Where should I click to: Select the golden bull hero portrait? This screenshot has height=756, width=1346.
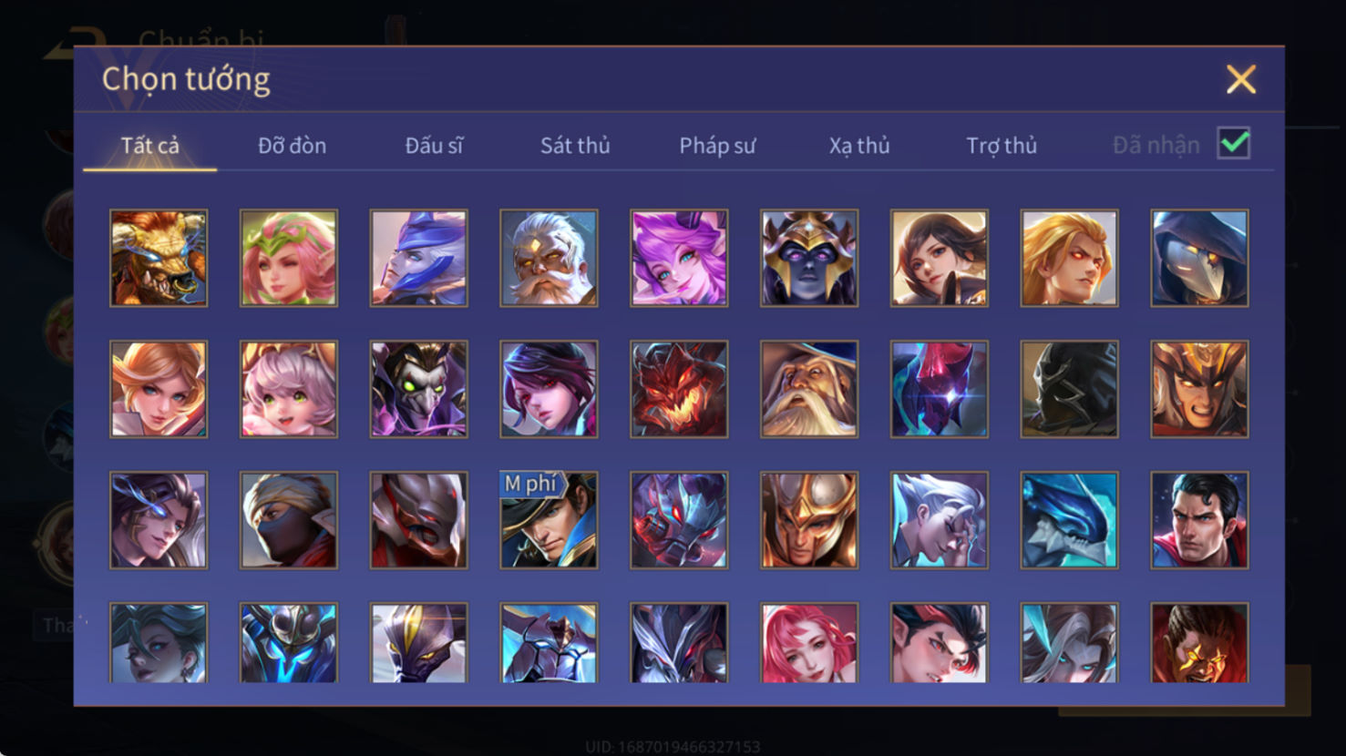(159, 258)
